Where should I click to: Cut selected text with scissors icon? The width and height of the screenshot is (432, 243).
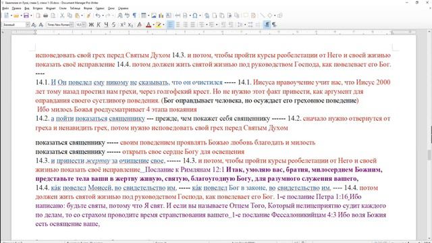(62, 16)
